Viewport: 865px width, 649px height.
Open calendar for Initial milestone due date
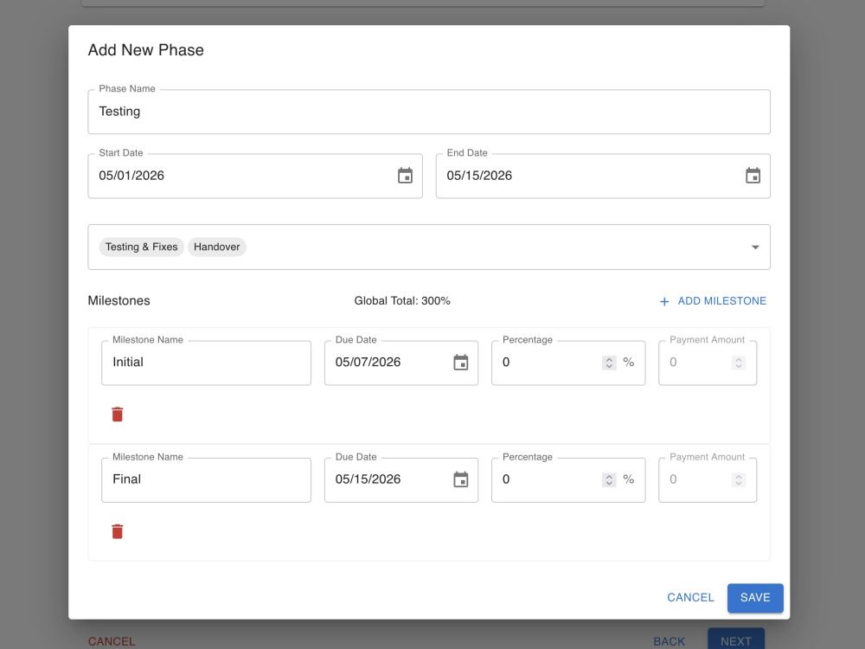pos(461,363)
